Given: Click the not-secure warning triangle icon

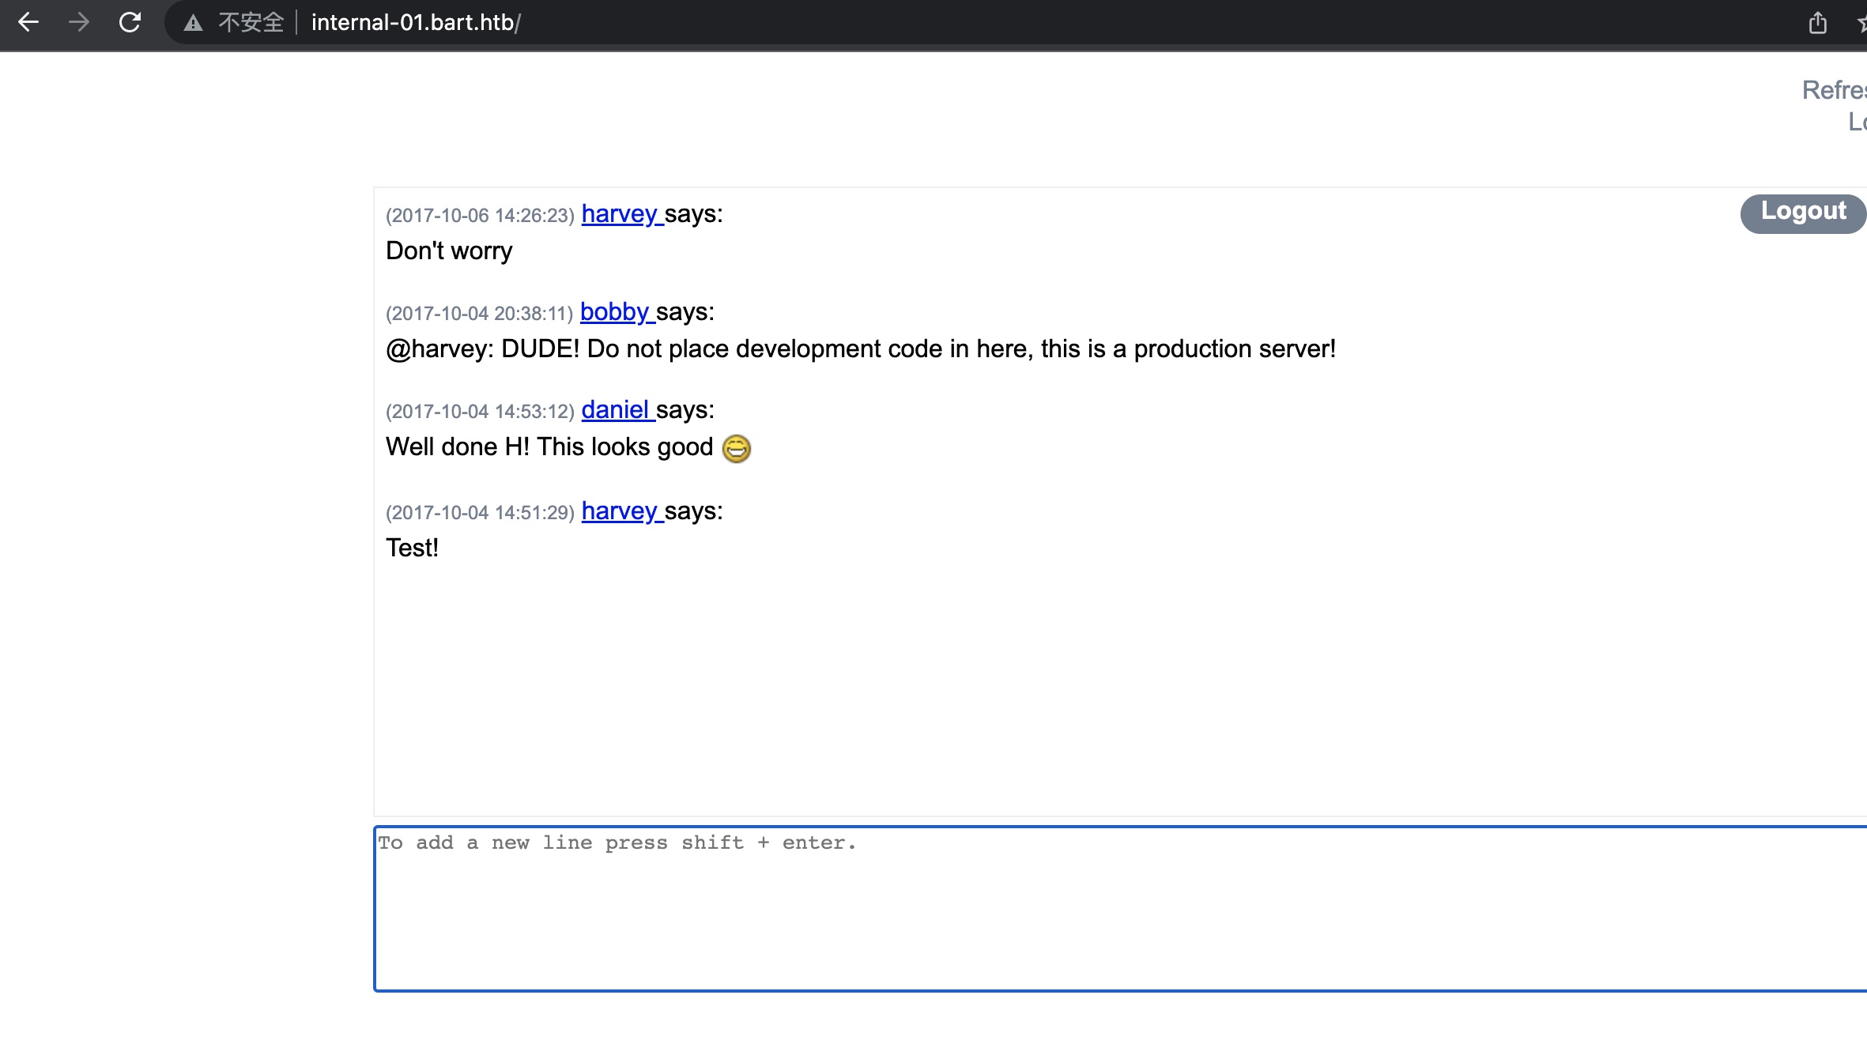Looking at the screenshot, I should pyautogui.click(x=193, y=23).
